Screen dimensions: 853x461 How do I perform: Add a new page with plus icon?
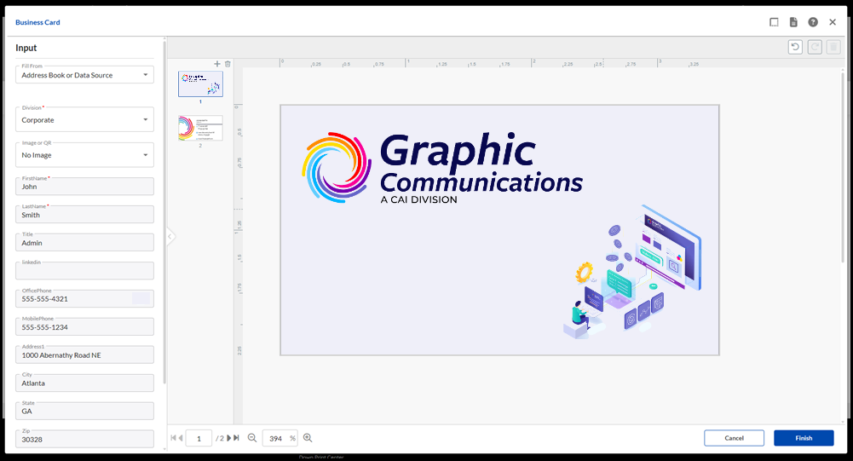[x=217, y=64]
